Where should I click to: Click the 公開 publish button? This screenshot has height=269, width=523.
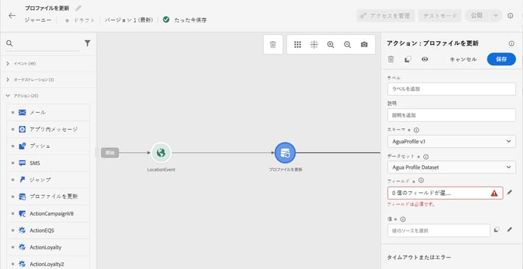click(x=477, y=15)
